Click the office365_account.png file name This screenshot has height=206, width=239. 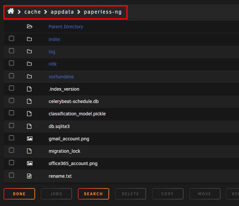(x=73, y=163)
